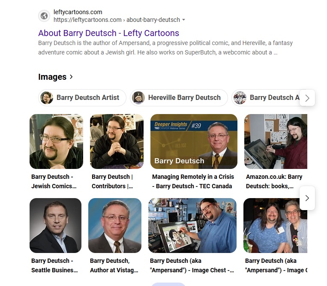
Task: Open the Images section heading
Action: 52,77
